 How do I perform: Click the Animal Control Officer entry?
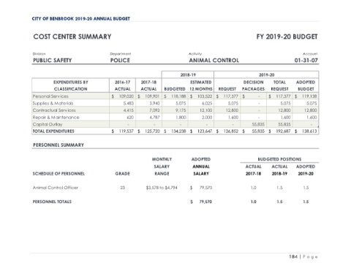click(x=56, y=188)
